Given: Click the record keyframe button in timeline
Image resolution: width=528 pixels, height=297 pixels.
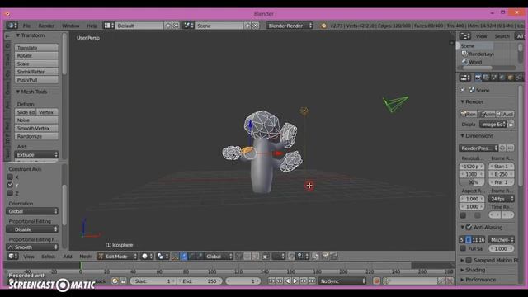Looking at the screenshot, I should (376, 280).
